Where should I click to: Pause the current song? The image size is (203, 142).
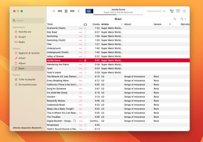66,11
